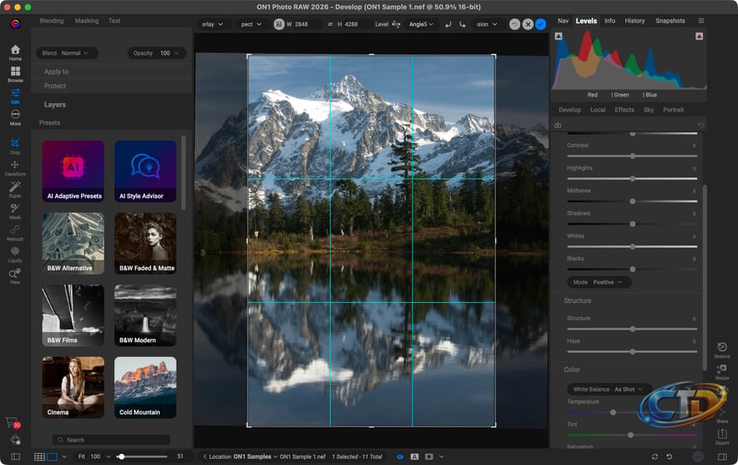Select the Super select tool

[15, 189]
